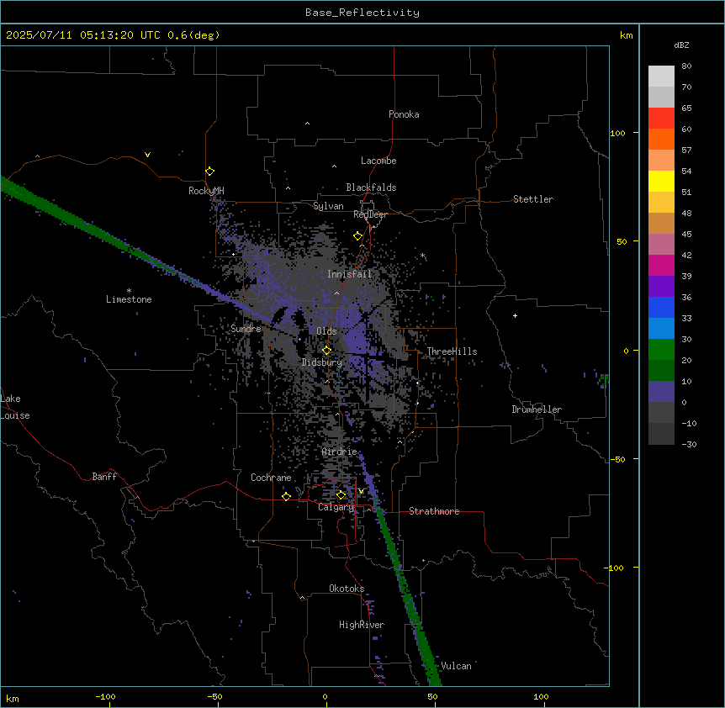
Task: Pick the red 60-65 dBZ legend swatch
Action: tap(661, 119)
